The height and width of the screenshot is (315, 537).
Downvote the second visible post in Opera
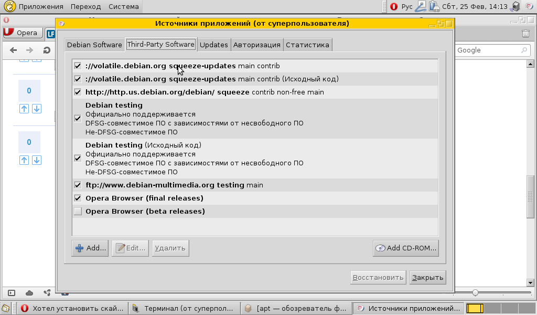click(37, 160)
